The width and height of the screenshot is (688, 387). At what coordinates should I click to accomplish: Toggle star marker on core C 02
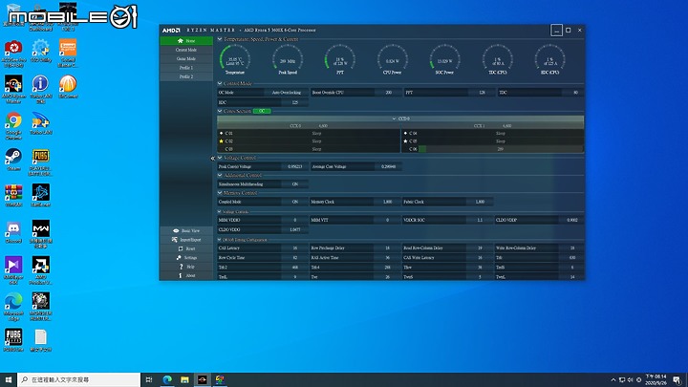coord(221,141)
